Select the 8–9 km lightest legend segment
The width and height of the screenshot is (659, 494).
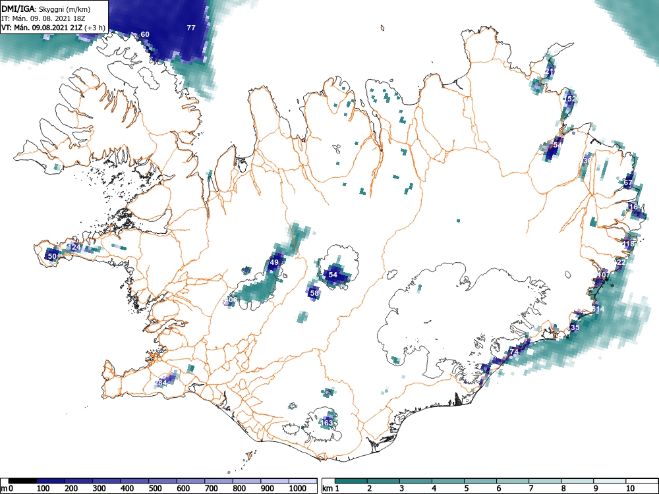click(577, 481)
